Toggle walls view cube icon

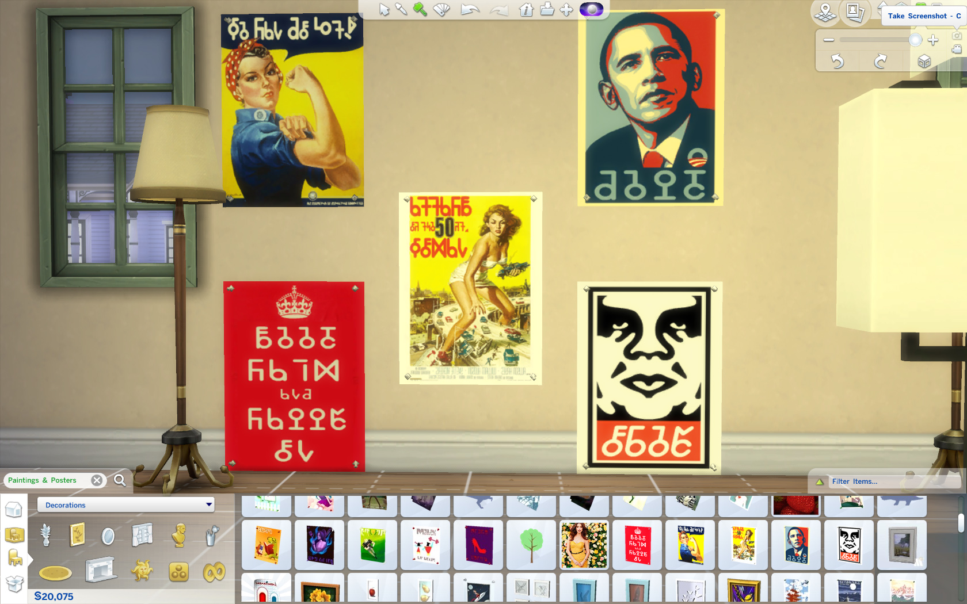tap(924, 62)
